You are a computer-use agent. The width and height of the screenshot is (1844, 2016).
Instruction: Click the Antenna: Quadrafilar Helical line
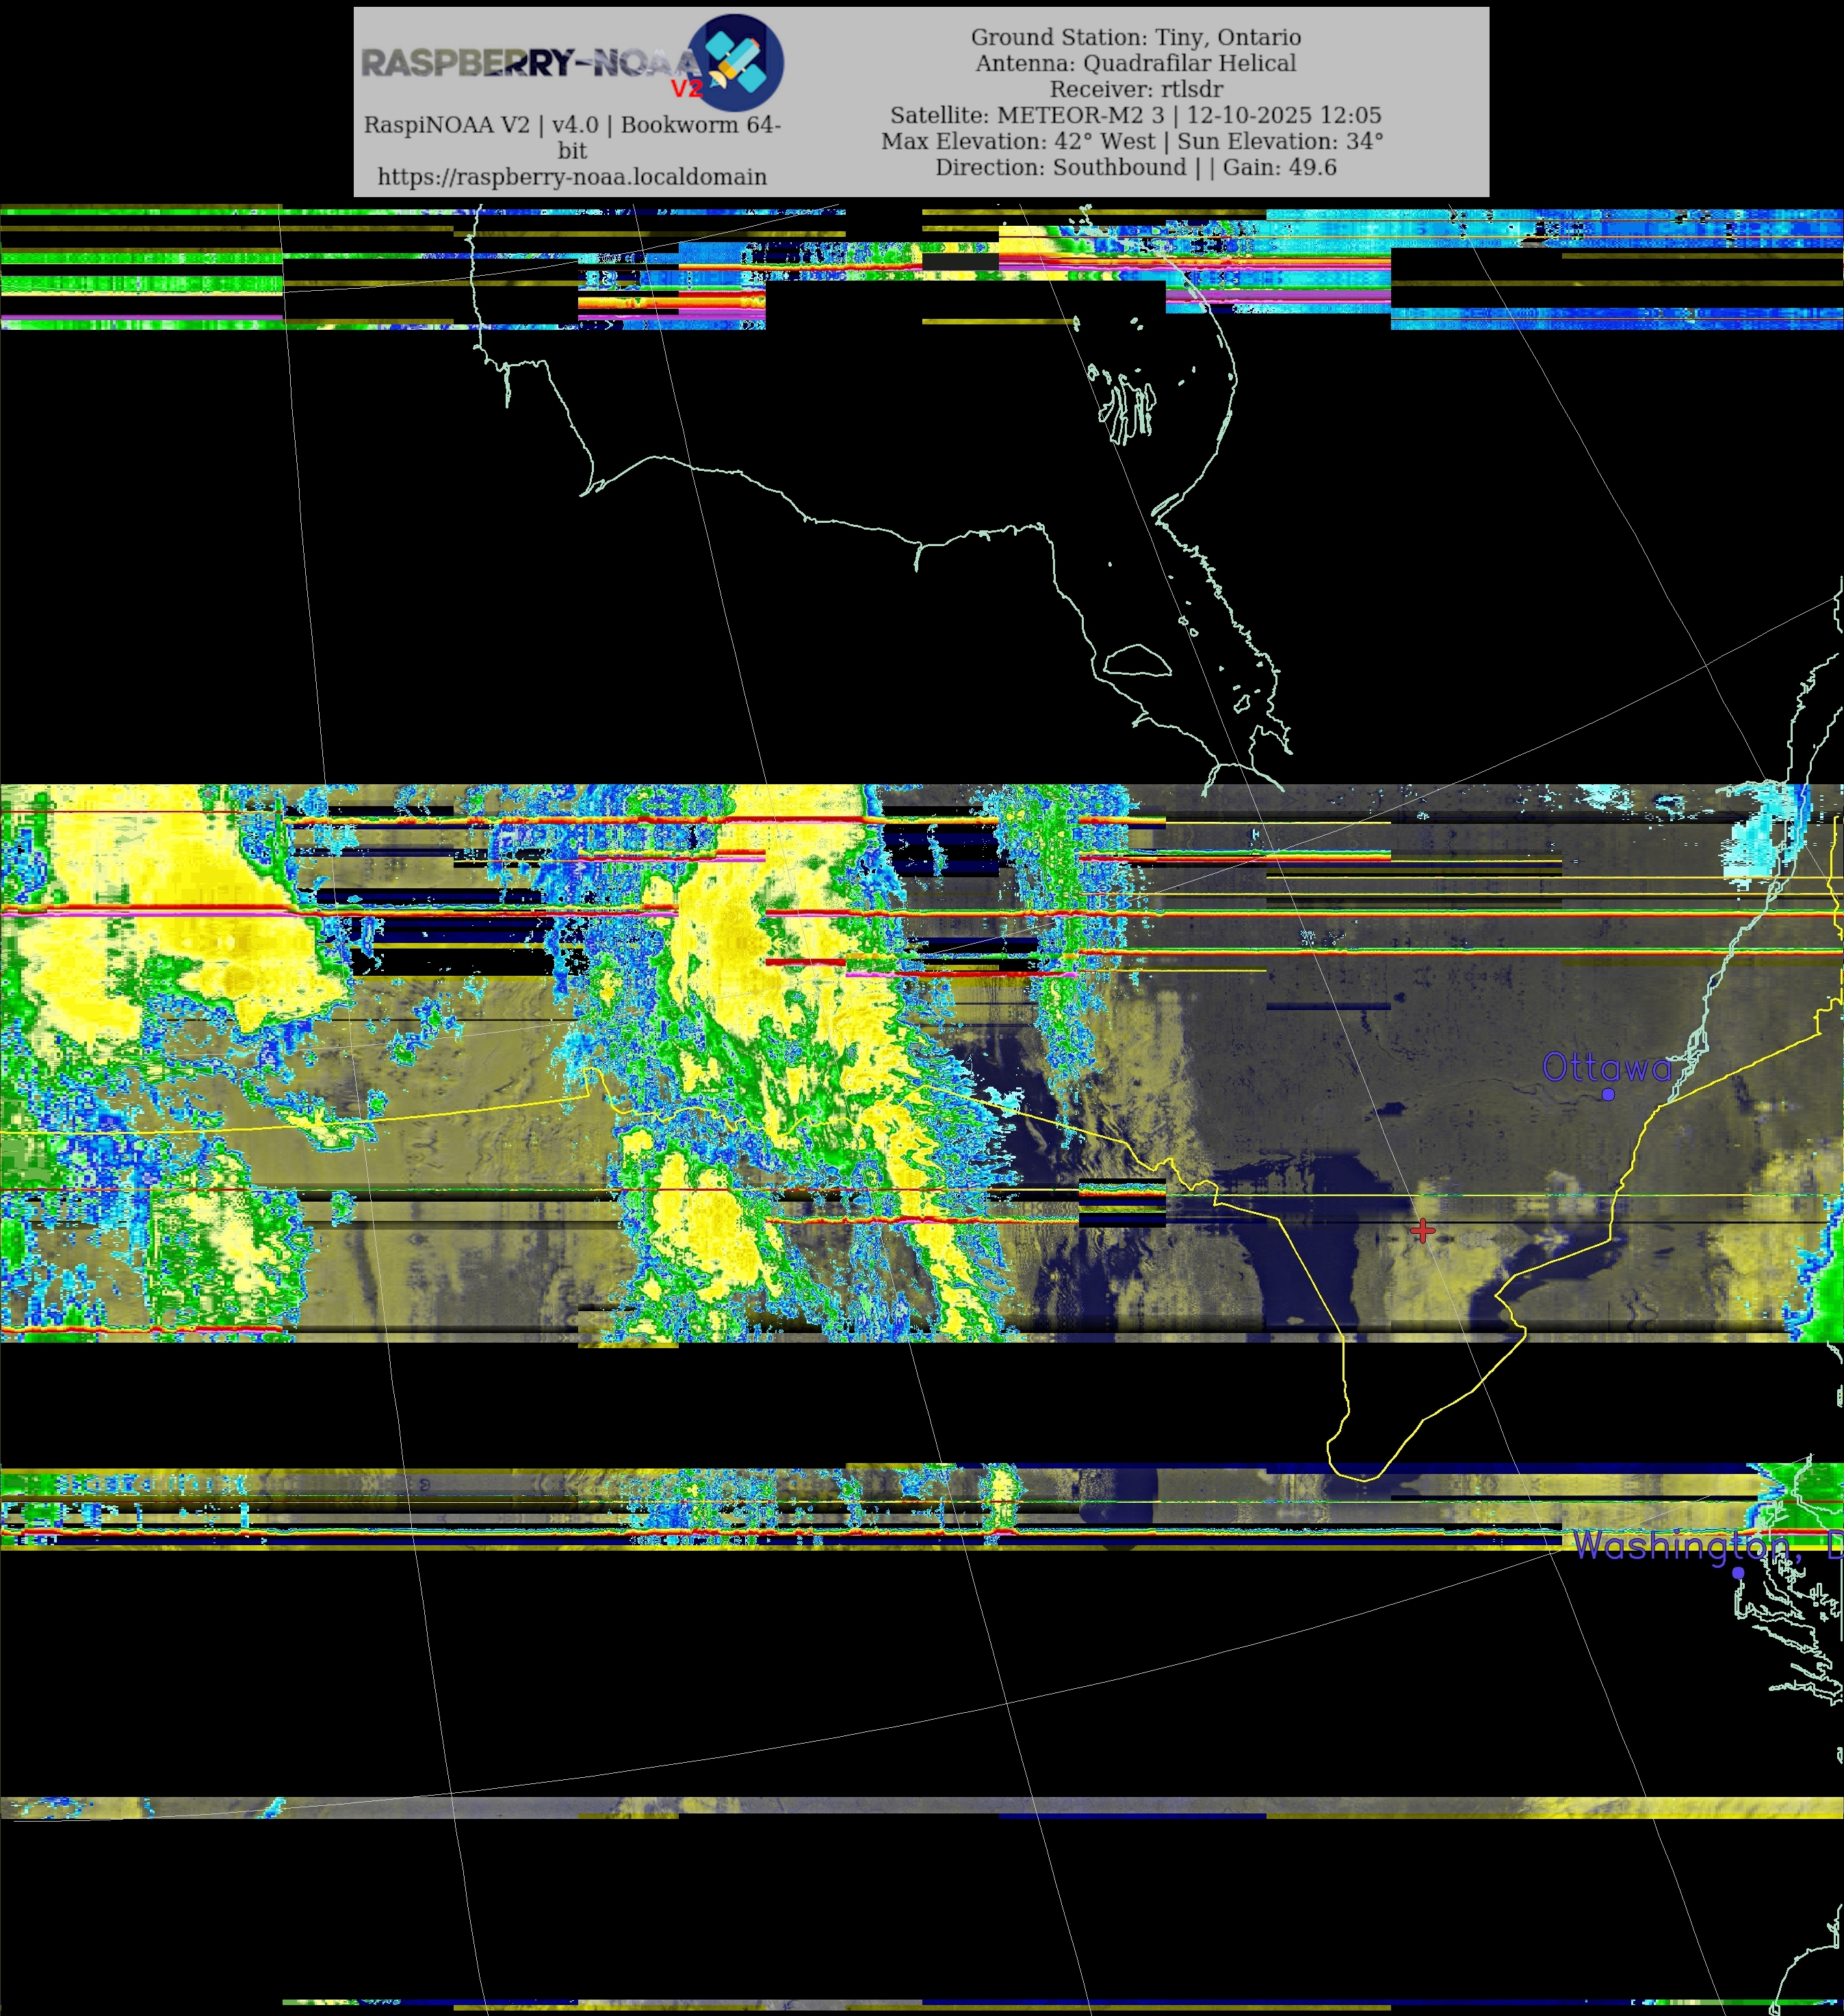pyautogui.click(x=1136, y=63)
